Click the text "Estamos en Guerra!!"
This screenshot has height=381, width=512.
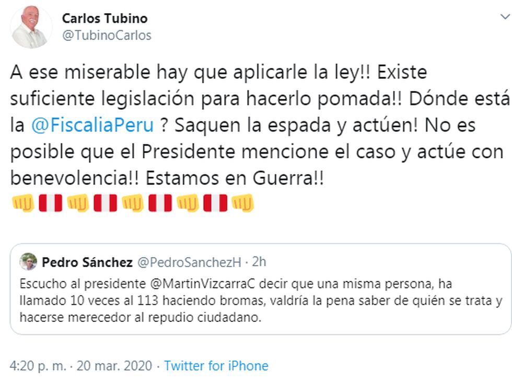[x=234, y=178]
